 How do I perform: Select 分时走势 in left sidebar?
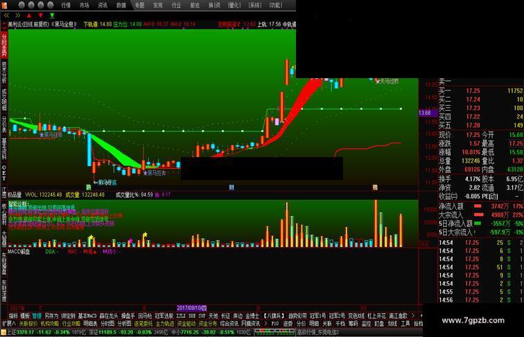4,45
